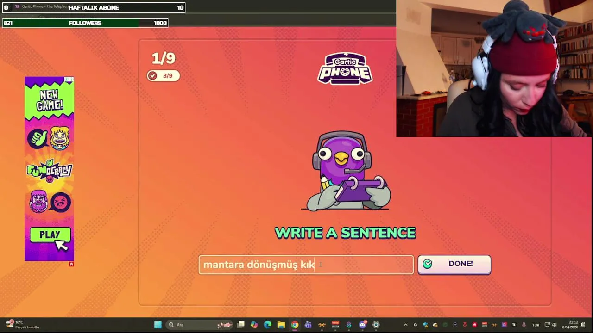Open the Voice Meeter app on the taskbar
593x333 pixels.
[x=335, y=325]
